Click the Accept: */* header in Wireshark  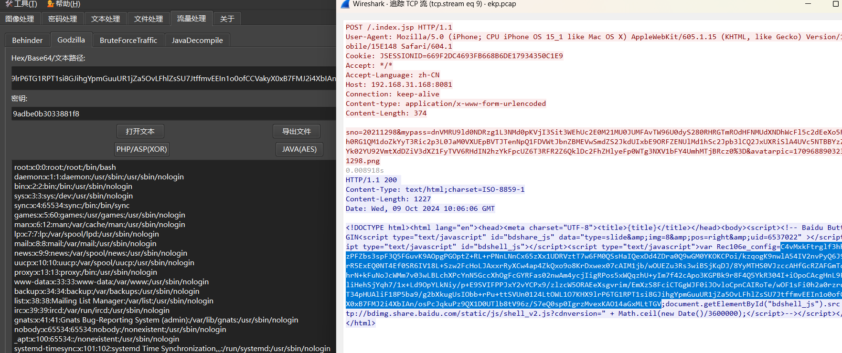click(369, 65)
